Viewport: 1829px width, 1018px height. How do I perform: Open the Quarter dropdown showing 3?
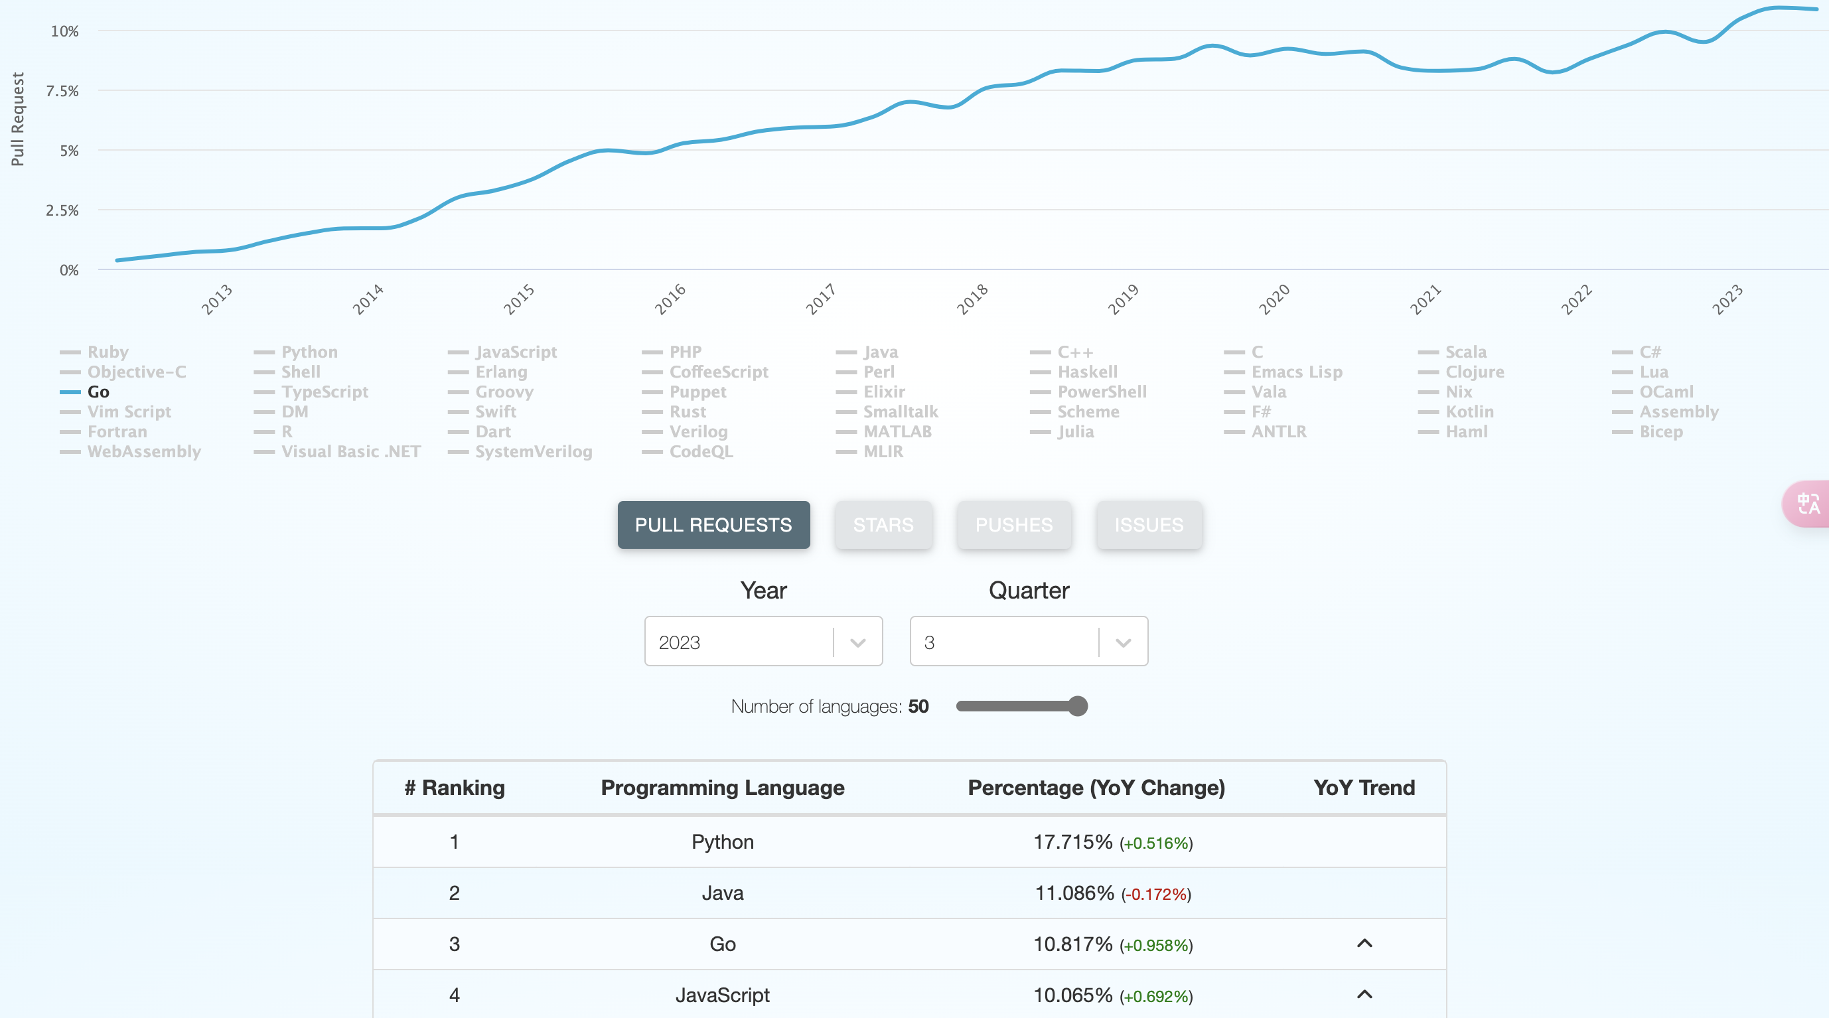click(x=1029, y=641)
